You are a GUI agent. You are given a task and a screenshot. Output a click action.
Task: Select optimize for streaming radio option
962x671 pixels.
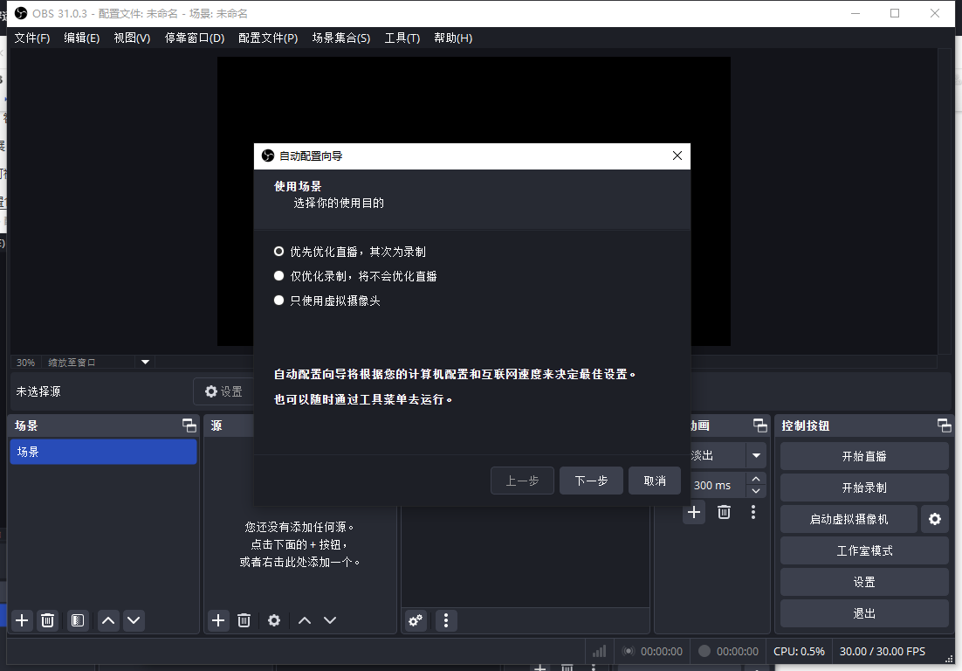pyautogui.click(x=279, y=251)
